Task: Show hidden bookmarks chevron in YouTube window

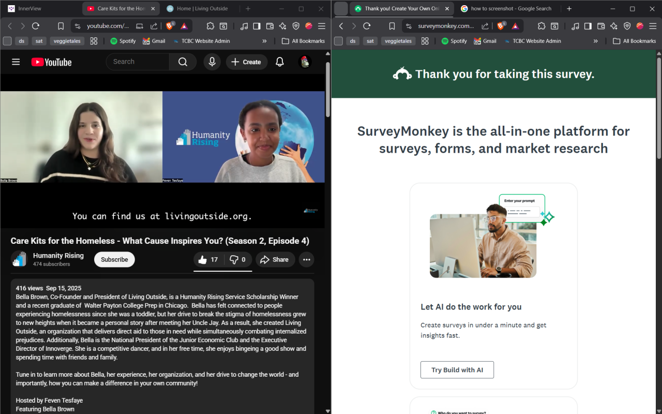Action: coord(265,41)
